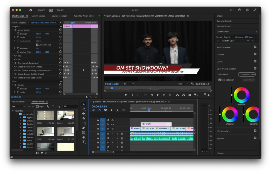The width and height of the screenshot is (271, 172).
Task: Select the Razor tool
Action: click(x=84, y=118)
